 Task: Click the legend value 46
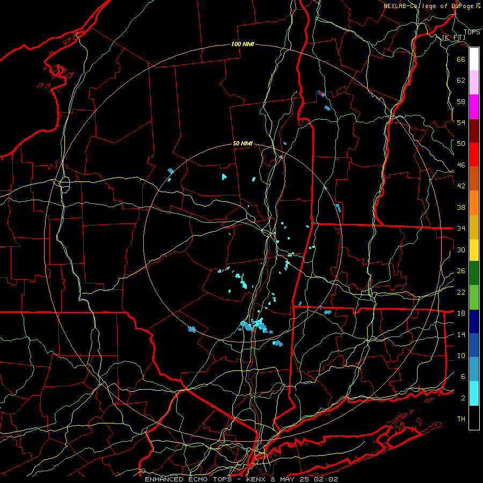click(461, 165)
